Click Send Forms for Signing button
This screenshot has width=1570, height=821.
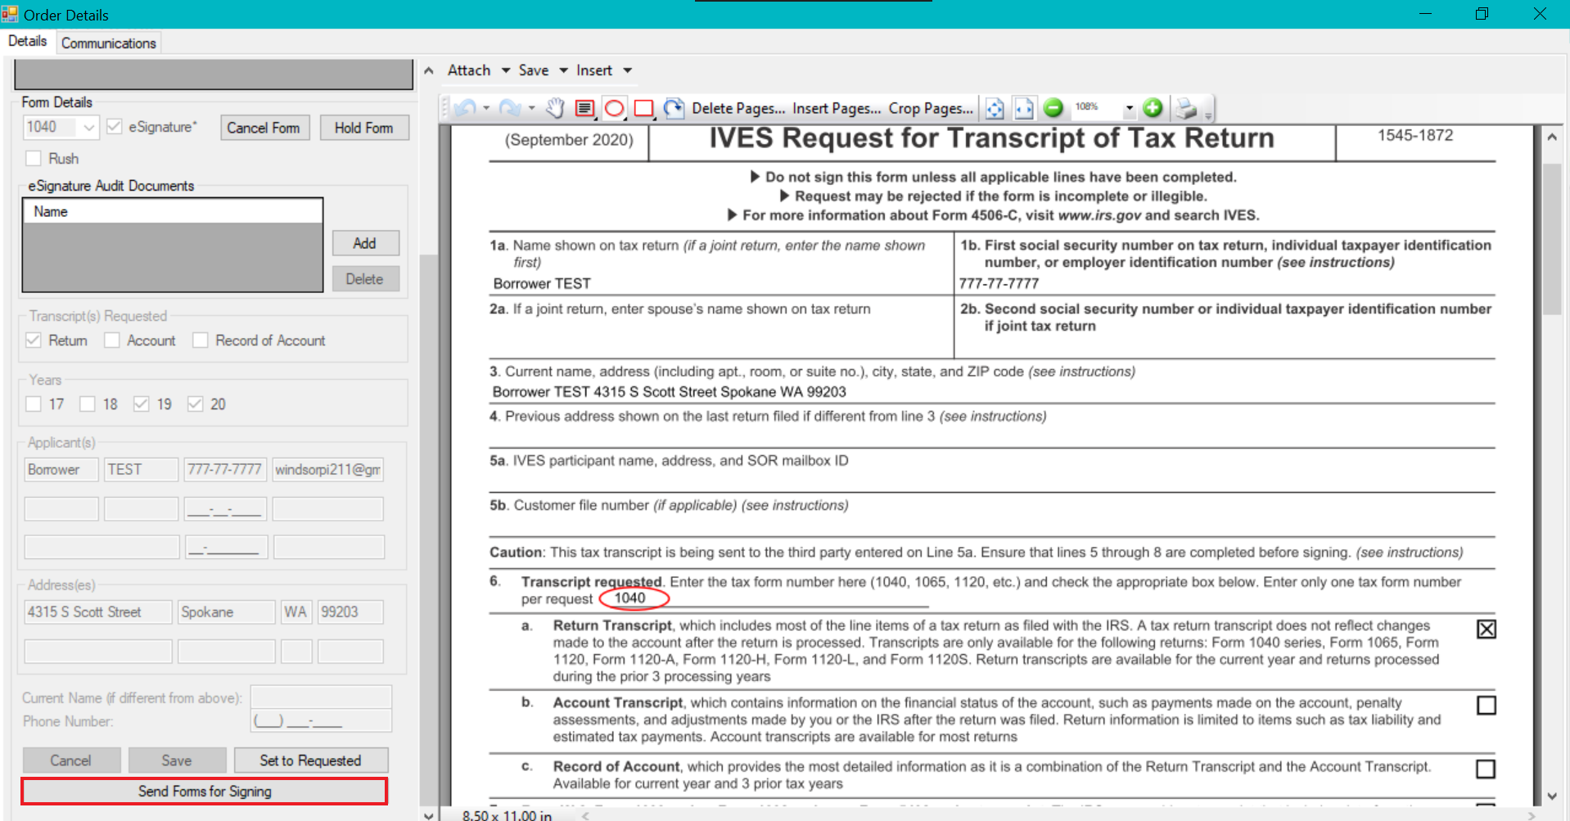tap(205, 792)
